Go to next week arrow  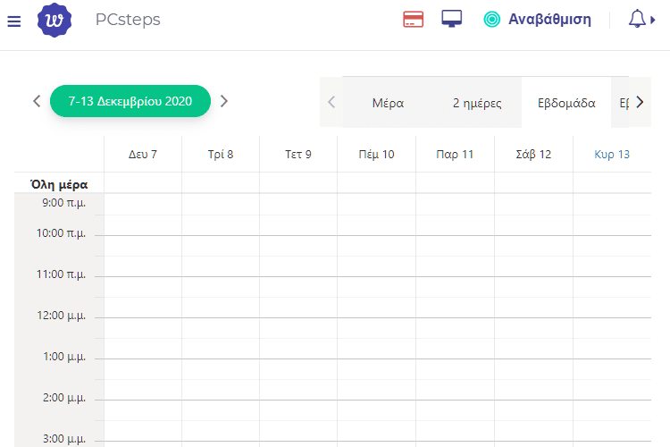pyautogui.click(x=224, y=101)
